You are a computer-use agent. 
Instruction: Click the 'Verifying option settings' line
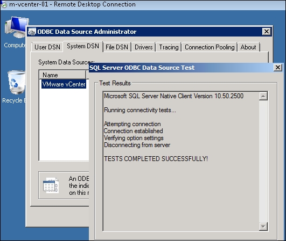pos(134,138)
